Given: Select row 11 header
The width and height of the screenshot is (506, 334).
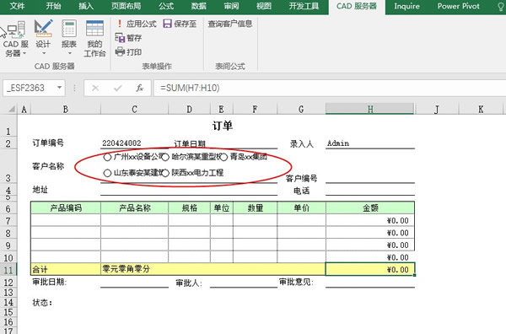Looking at the screenshot, I should coord(8,270).
